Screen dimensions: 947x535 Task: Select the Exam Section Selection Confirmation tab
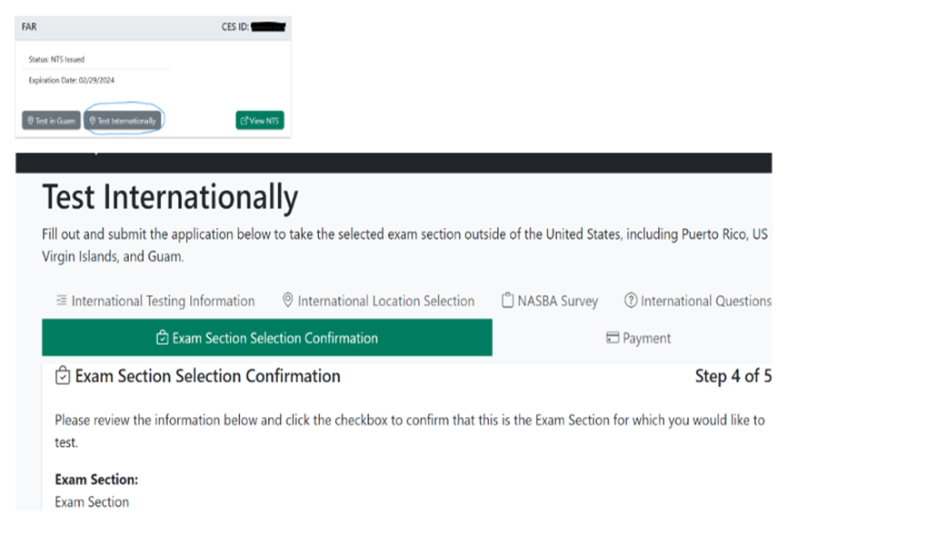[x=274, y=338]
